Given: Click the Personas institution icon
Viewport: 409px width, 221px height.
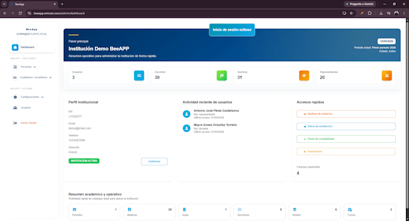Looking at the screenshot, I should point(15,67).
